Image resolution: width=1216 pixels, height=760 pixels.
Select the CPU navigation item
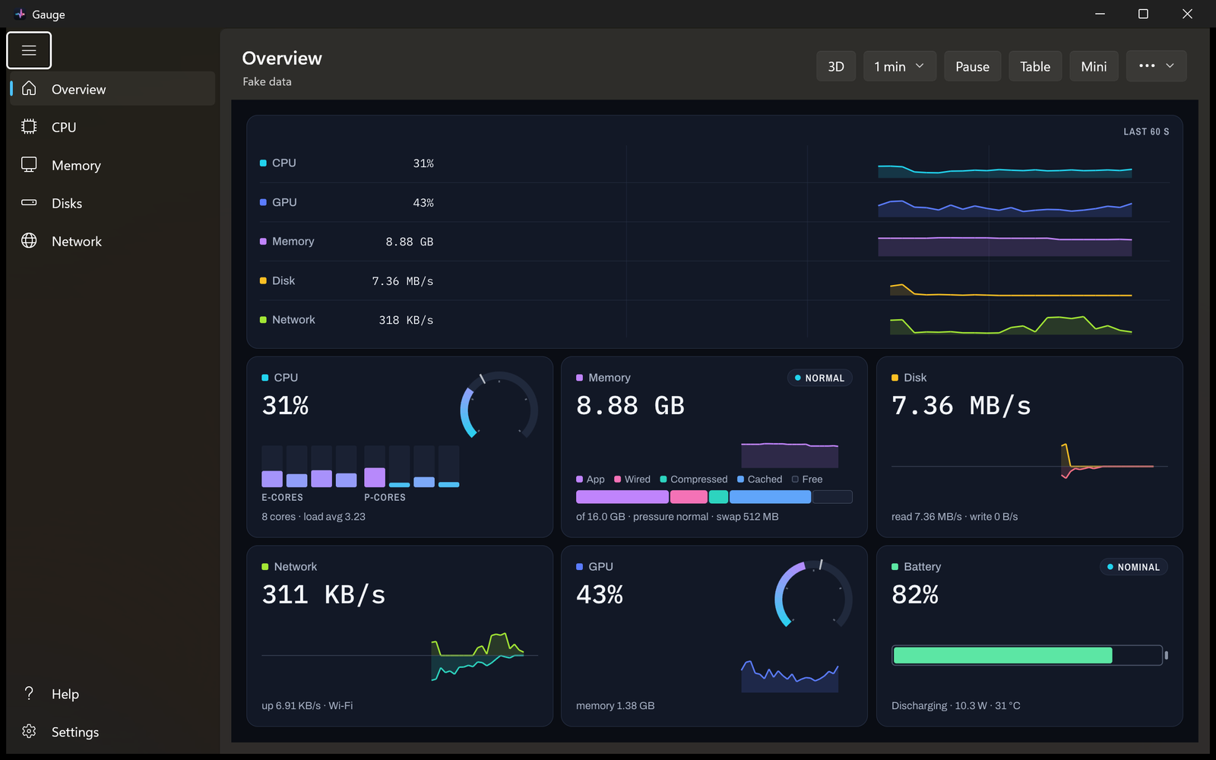point(111,127)
